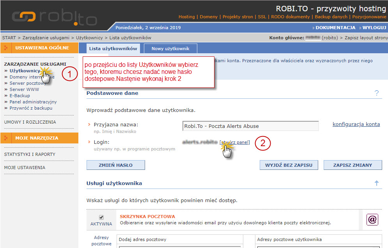
Task: Open Pozycjonowanie menu link
Action: (369, 17)
